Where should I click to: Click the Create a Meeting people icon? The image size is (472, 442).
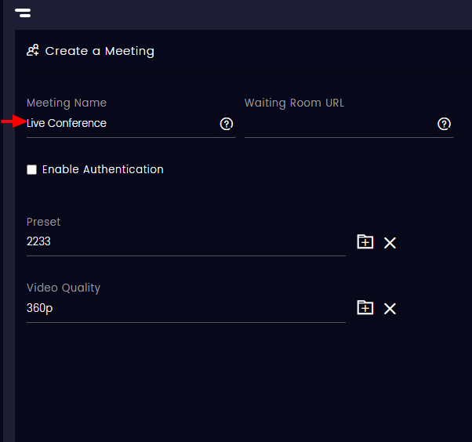[33, 50]
